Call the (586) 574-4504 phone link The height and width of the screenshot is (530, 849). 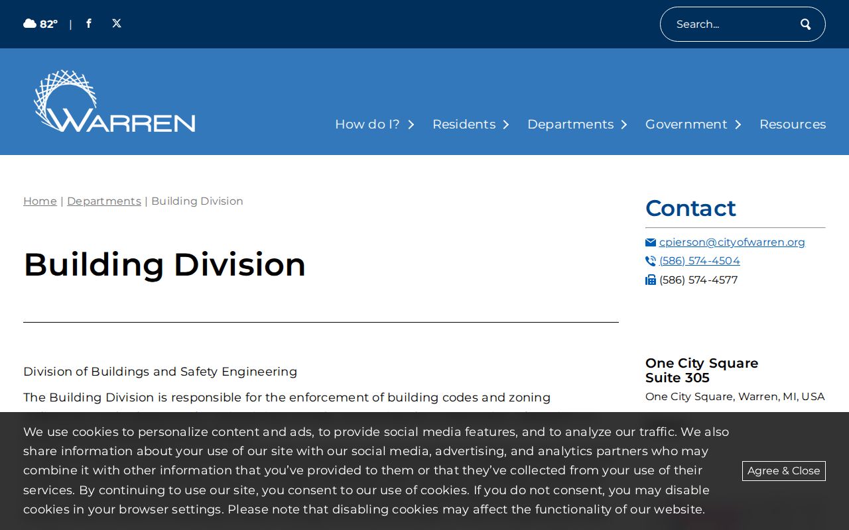click(x=700, y=261)
